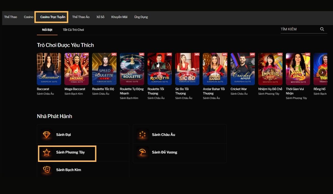Open the Cricket War game title link

[239, 89]
